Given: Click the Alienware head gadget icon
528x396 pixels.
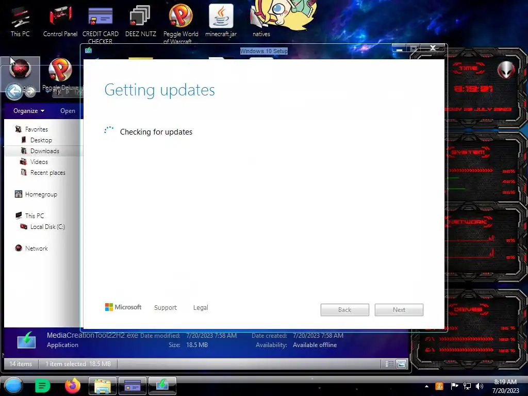Looking at the screenshot, I should pyautogui.click(x=506, y=70).
